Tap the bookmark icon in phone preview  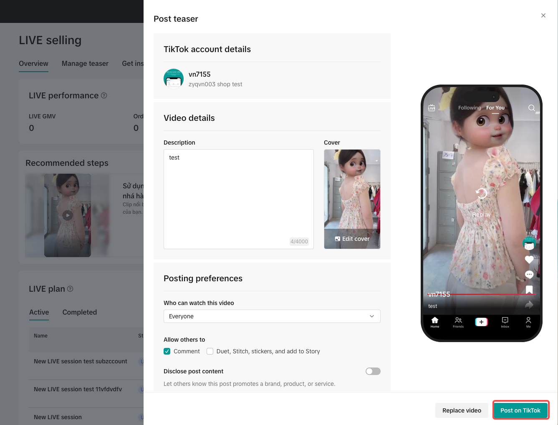[x=529, y=290]
